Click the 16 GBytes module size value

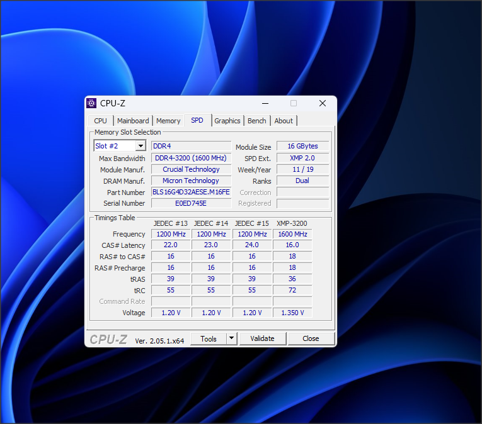pyautogui.click(x=303, y=146)
